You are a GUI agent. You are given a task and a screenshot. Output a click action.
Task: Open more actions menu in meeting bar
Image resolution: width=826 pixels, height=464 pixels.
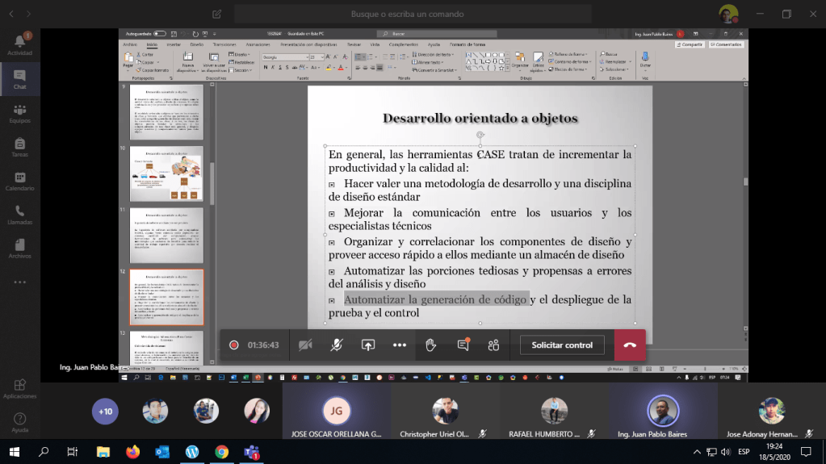tap(399, 345)
